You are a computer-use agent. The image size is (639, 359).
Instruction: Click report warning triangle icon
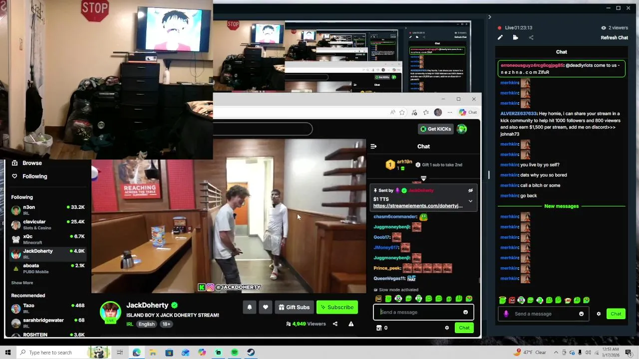[351, 324]
